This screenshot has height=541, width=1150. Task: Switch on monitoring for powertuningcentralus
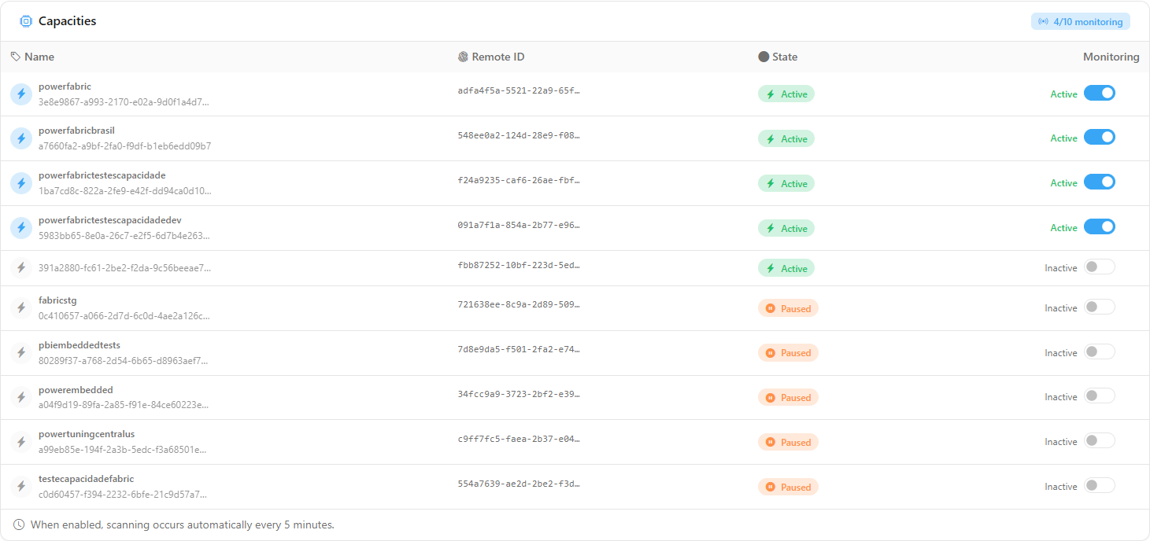point(1100,440)
